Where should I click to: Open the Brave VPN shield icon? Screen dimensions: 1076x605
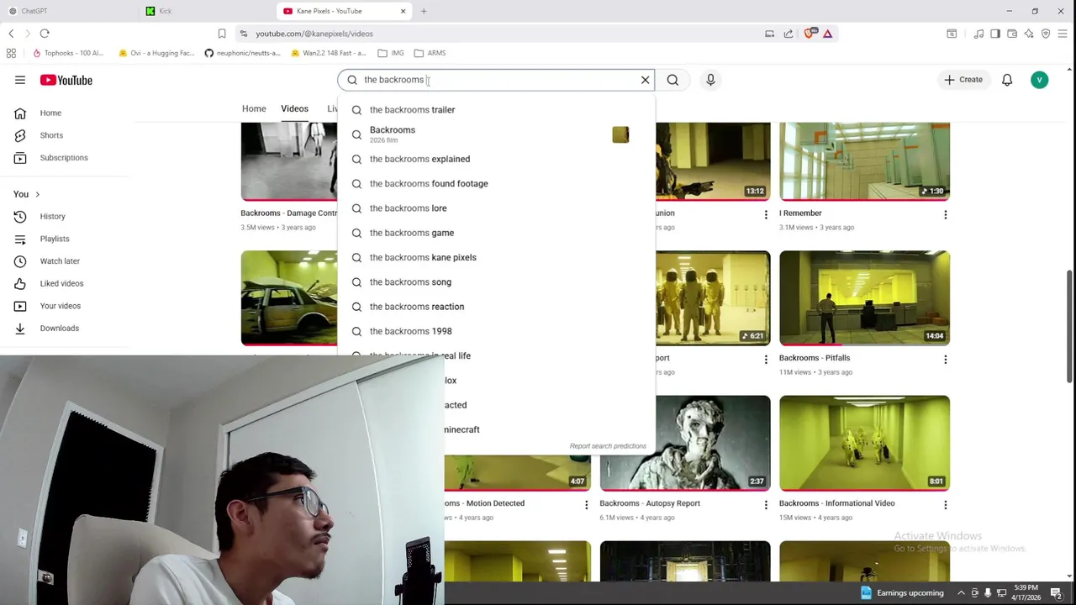coord(1046,34)
